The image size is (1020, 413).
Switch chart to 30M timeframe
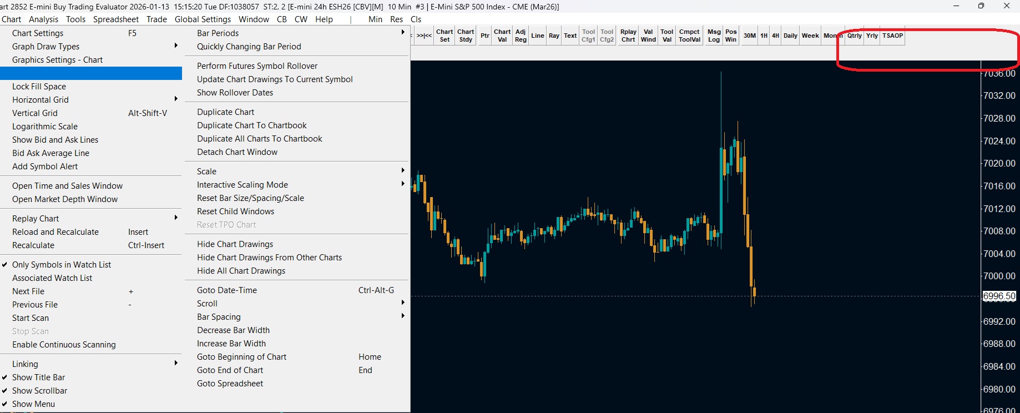[x=750, y=36]
